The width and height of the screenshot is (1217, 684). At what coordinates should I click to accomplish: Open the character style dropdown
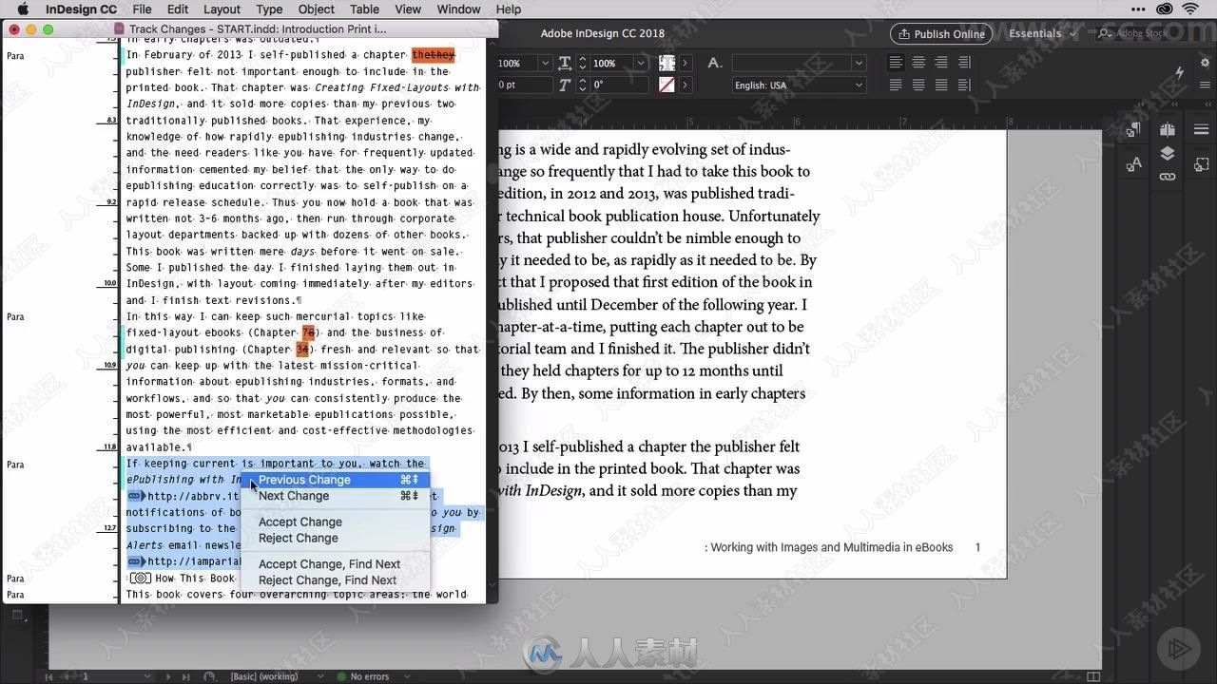click(859, 63)
